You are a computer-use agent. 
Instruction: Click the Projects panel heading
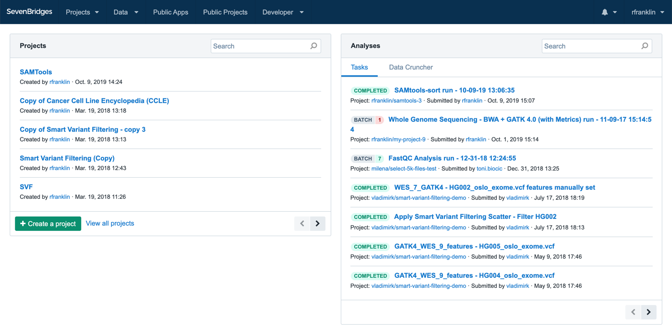[x=33, y=46]
